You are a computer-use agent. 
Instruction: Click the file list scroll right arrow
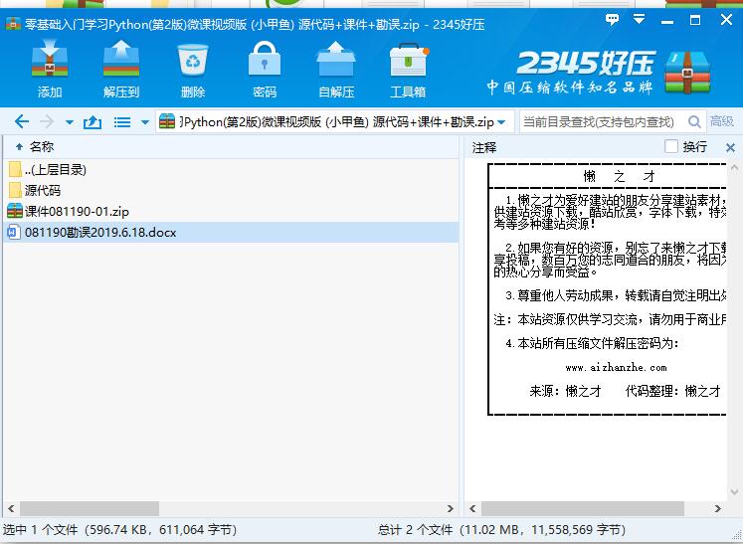(451, 508)
